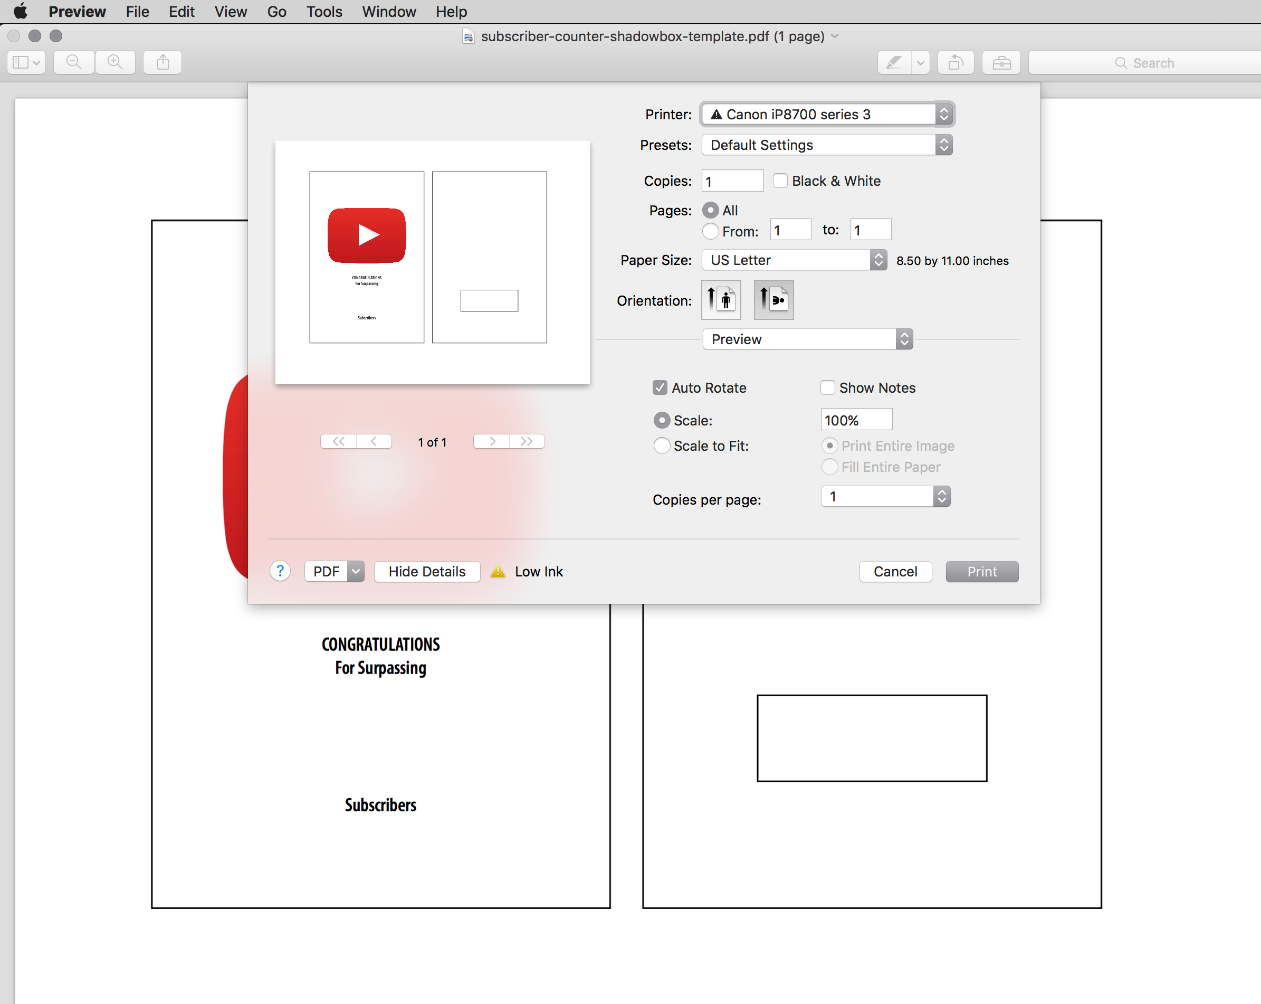Screen dimensions: 1261x1004
Task: Cancel the print dialog
Action: (895, 571)
